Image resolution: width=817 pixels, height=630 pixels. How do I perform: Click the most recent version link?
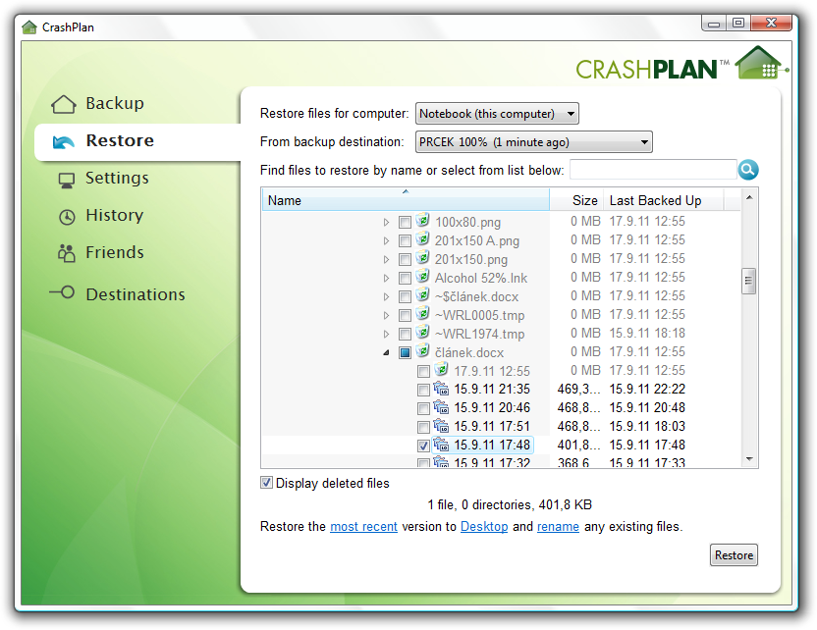(x=363, y=526)
